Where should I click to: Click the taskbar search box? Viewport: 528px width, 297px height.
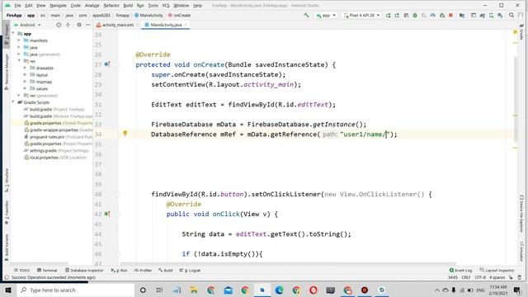[x=75, y=290]
